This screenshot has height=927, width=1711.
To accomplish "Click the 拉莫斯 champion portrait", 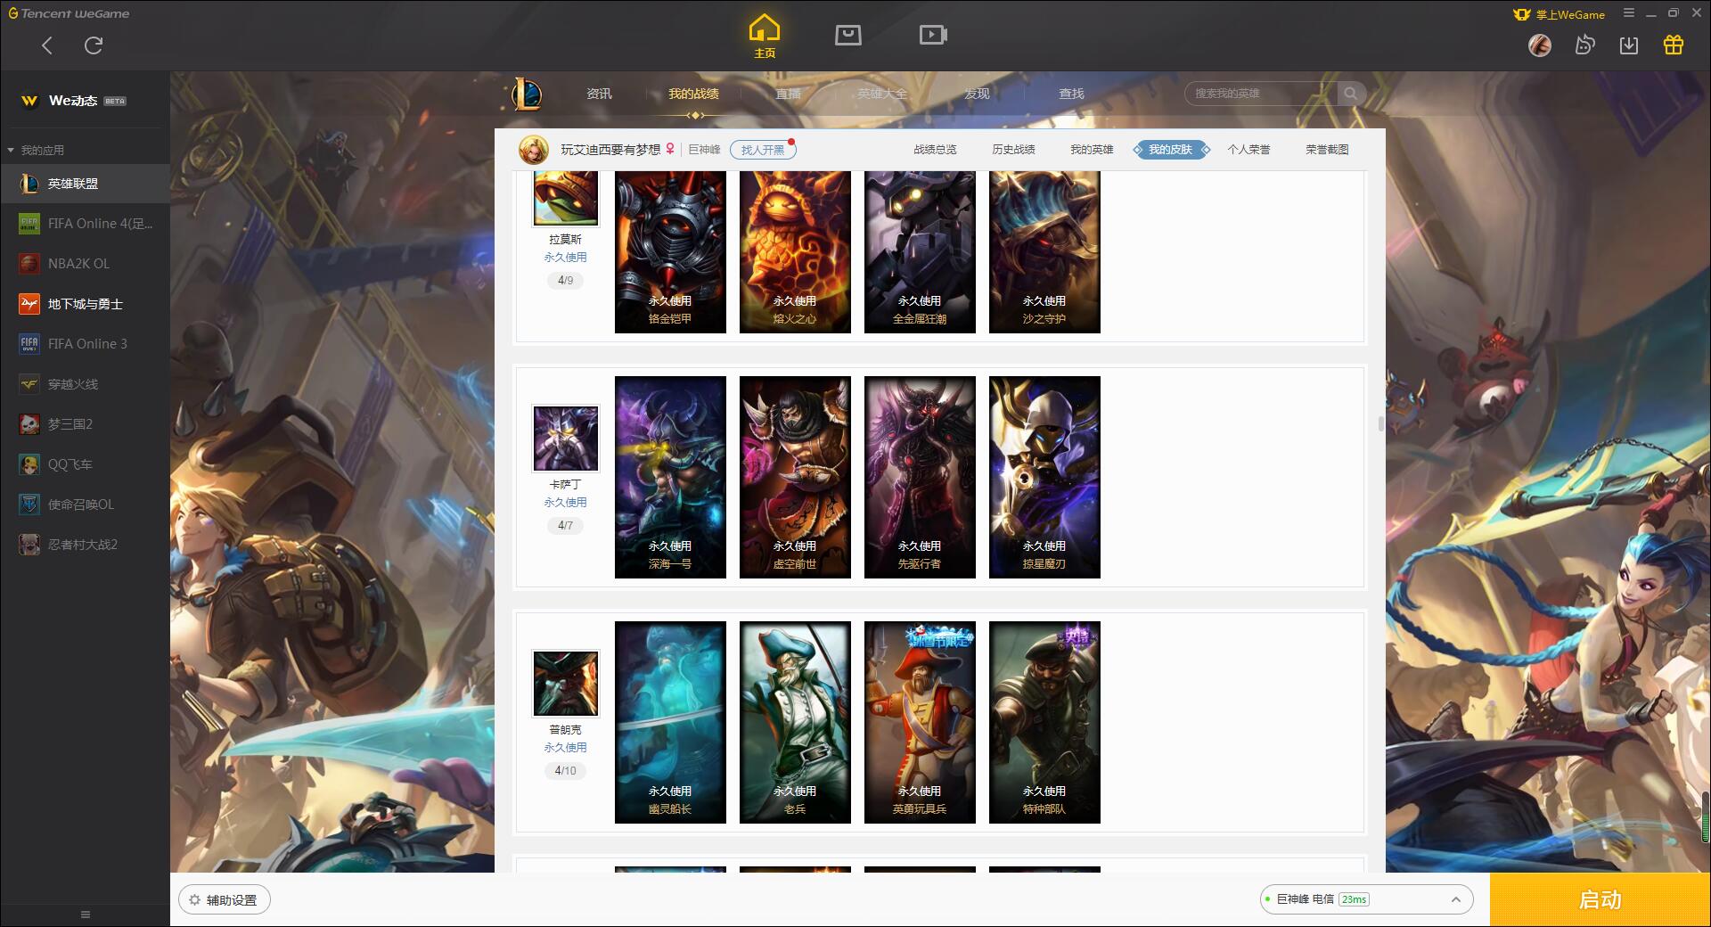I will pyautogui.click(x=566, y=199).
